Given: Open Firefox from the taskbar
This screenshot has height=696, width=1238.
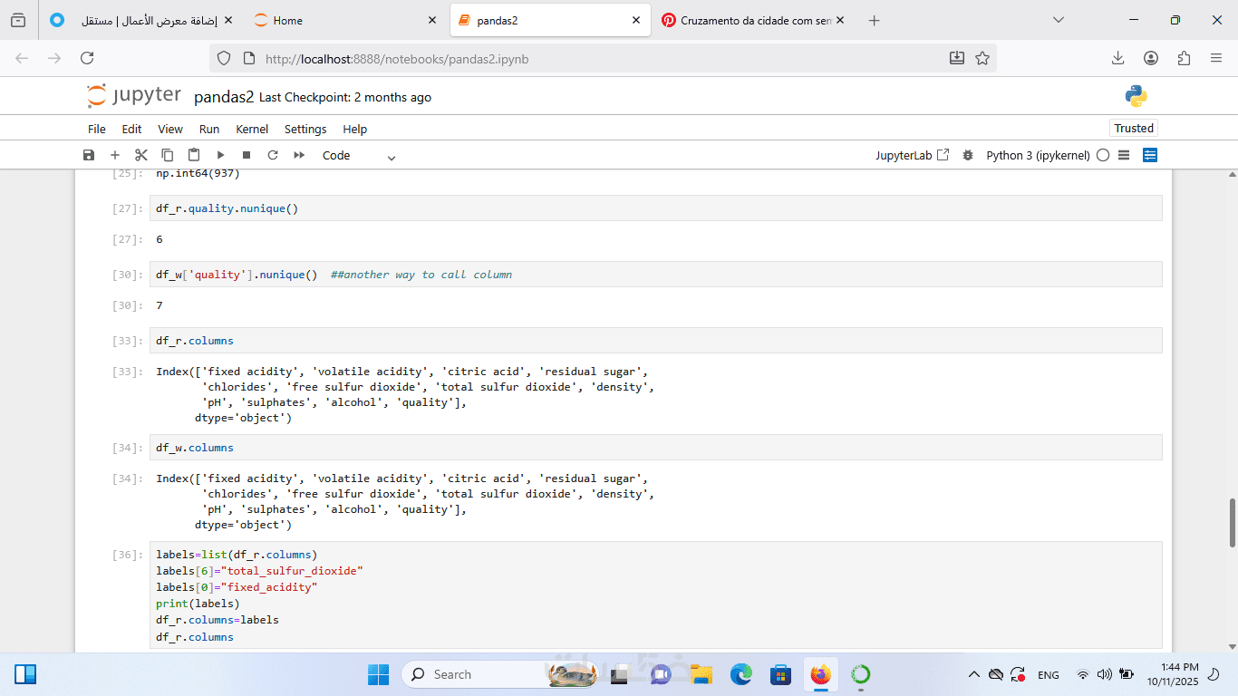Looking at the screenshot, I should coord(820,674).
